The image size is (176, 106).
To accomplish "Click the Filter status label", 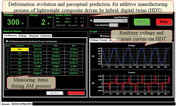I will [68, 19].
